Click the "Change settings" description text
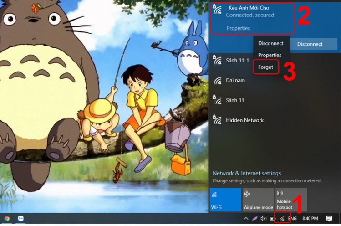This screenshot has height=226, width=341. tap(267, 181)
